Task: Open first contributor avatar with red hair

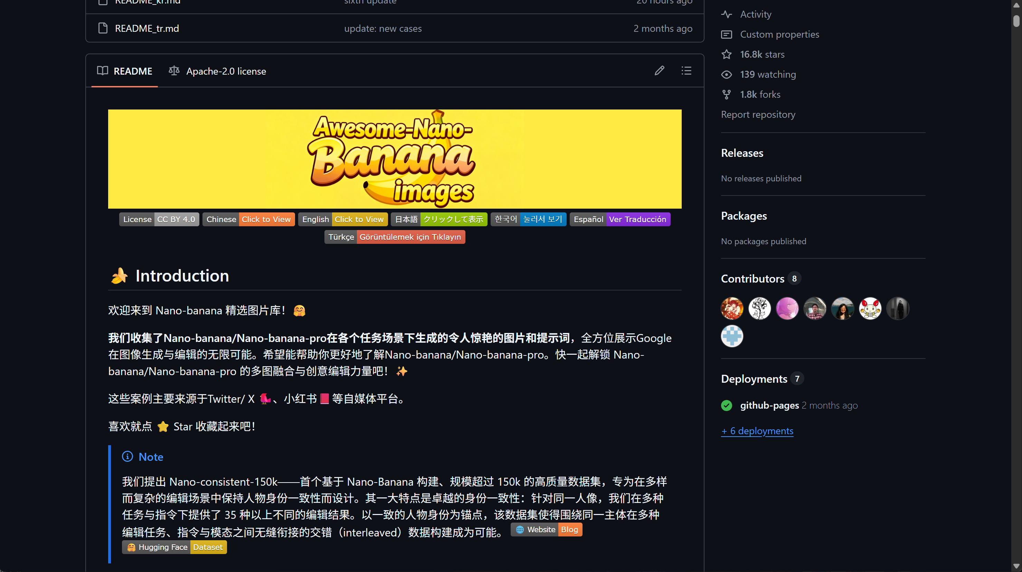Action: (x=732, y=308)
